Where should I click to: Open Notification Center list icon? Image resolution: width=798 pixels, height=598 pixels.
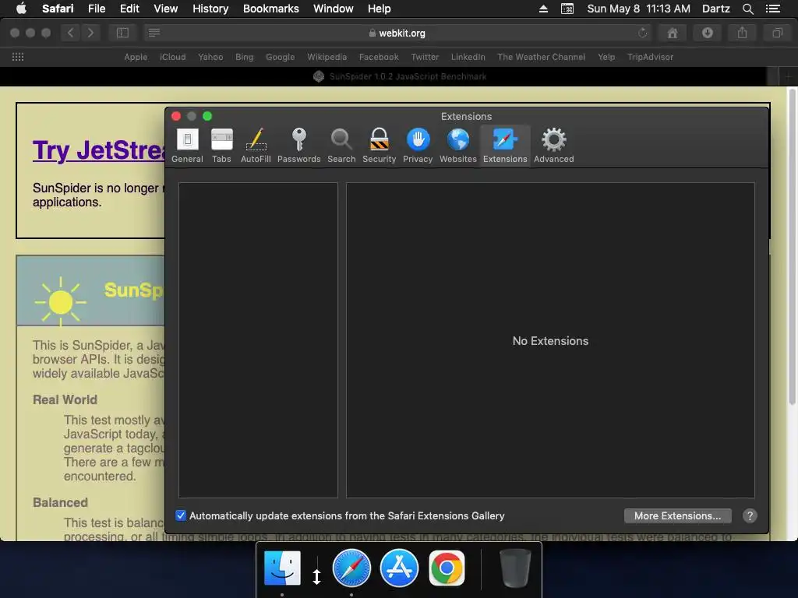[x=772, y=9]
